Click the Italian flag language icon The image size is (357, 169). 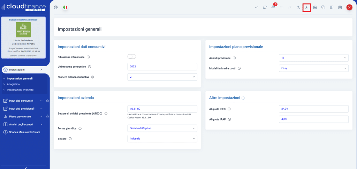[x=65, y=7]
